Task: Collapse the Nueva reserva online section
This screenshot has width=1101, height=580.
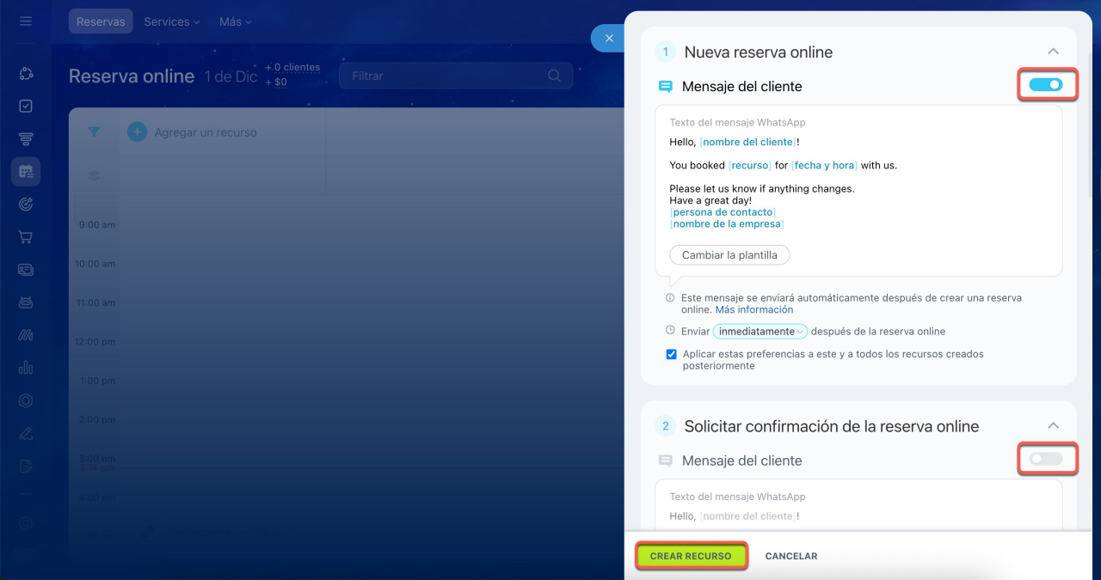Action: point(1053,52)
